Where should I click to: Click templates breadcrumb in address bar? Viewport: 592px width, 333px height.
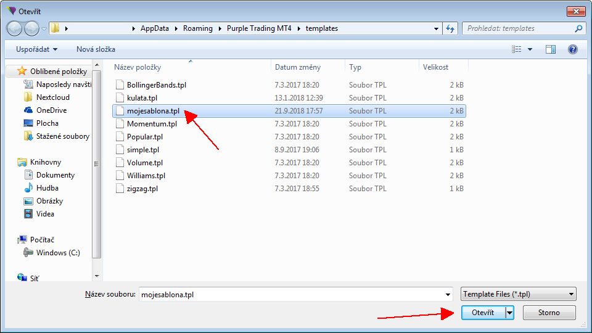[322, 28]
